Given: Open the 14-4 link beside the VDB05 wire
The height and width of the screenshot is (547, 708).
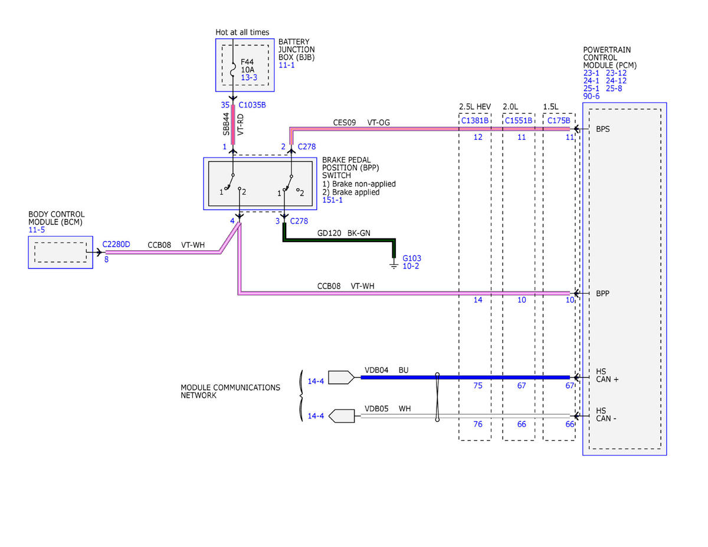Looking at the screenshot, I should coord(316,416).
